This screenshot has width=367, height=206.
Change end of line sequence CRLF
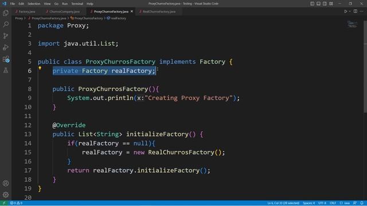[x=333, y=203]
